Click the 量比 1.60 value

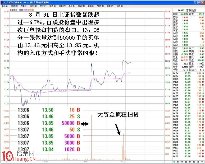pyautogui.click(x=202, y=57)
